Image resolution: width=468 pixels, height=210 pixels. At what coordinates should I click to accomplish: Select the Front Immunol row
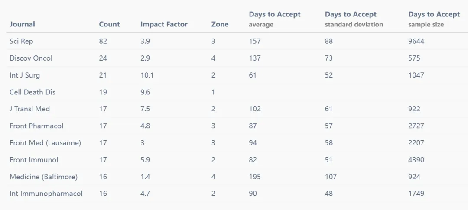pyautogui.click(x=234, y=160)
